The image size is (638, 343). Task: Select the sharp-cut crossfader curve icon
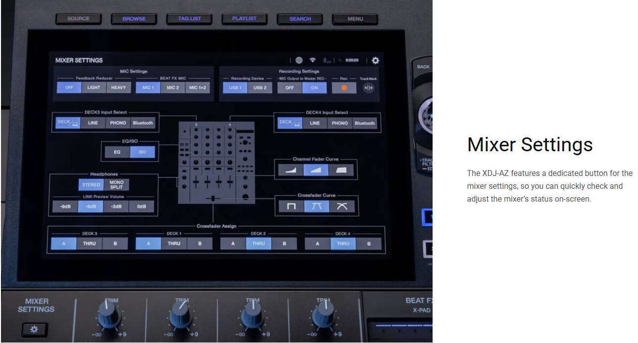point(292,207)
